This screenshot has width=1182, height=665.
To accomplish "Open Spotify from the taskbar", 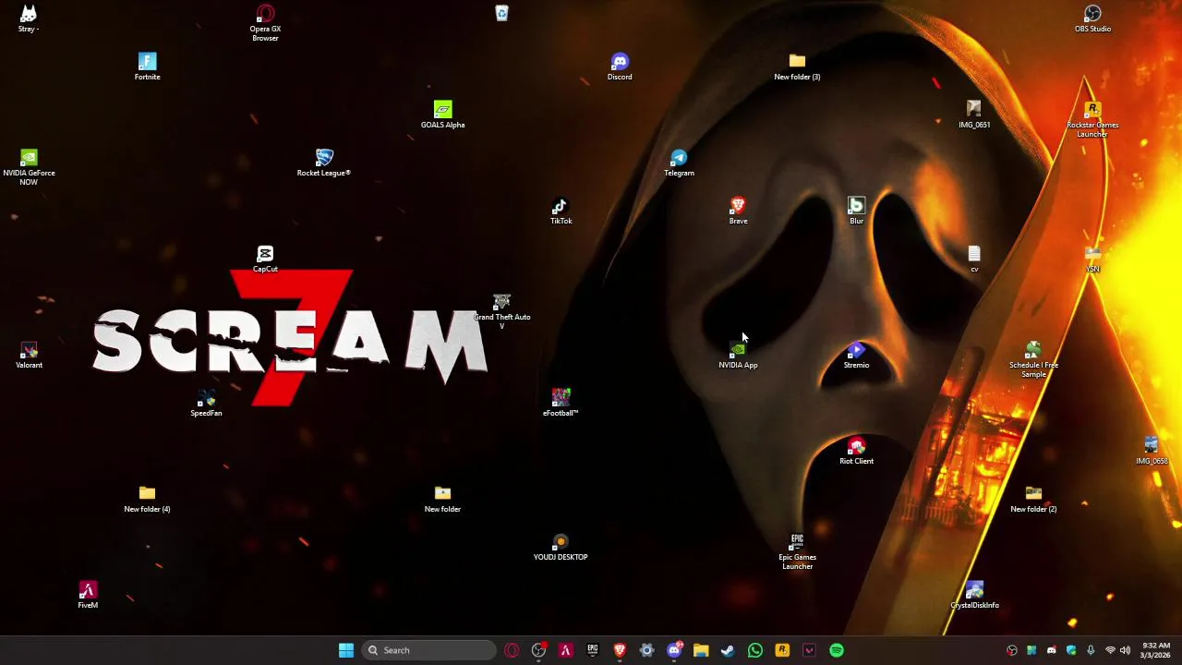I will (x=837, y=650).
